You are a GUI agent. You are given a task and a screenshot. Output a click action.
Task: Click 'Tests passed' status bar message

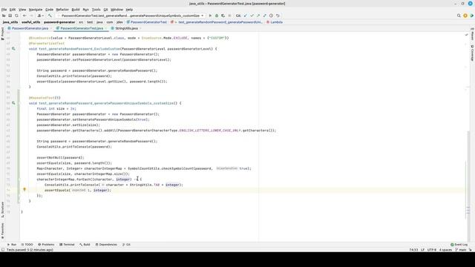(30, 250)
